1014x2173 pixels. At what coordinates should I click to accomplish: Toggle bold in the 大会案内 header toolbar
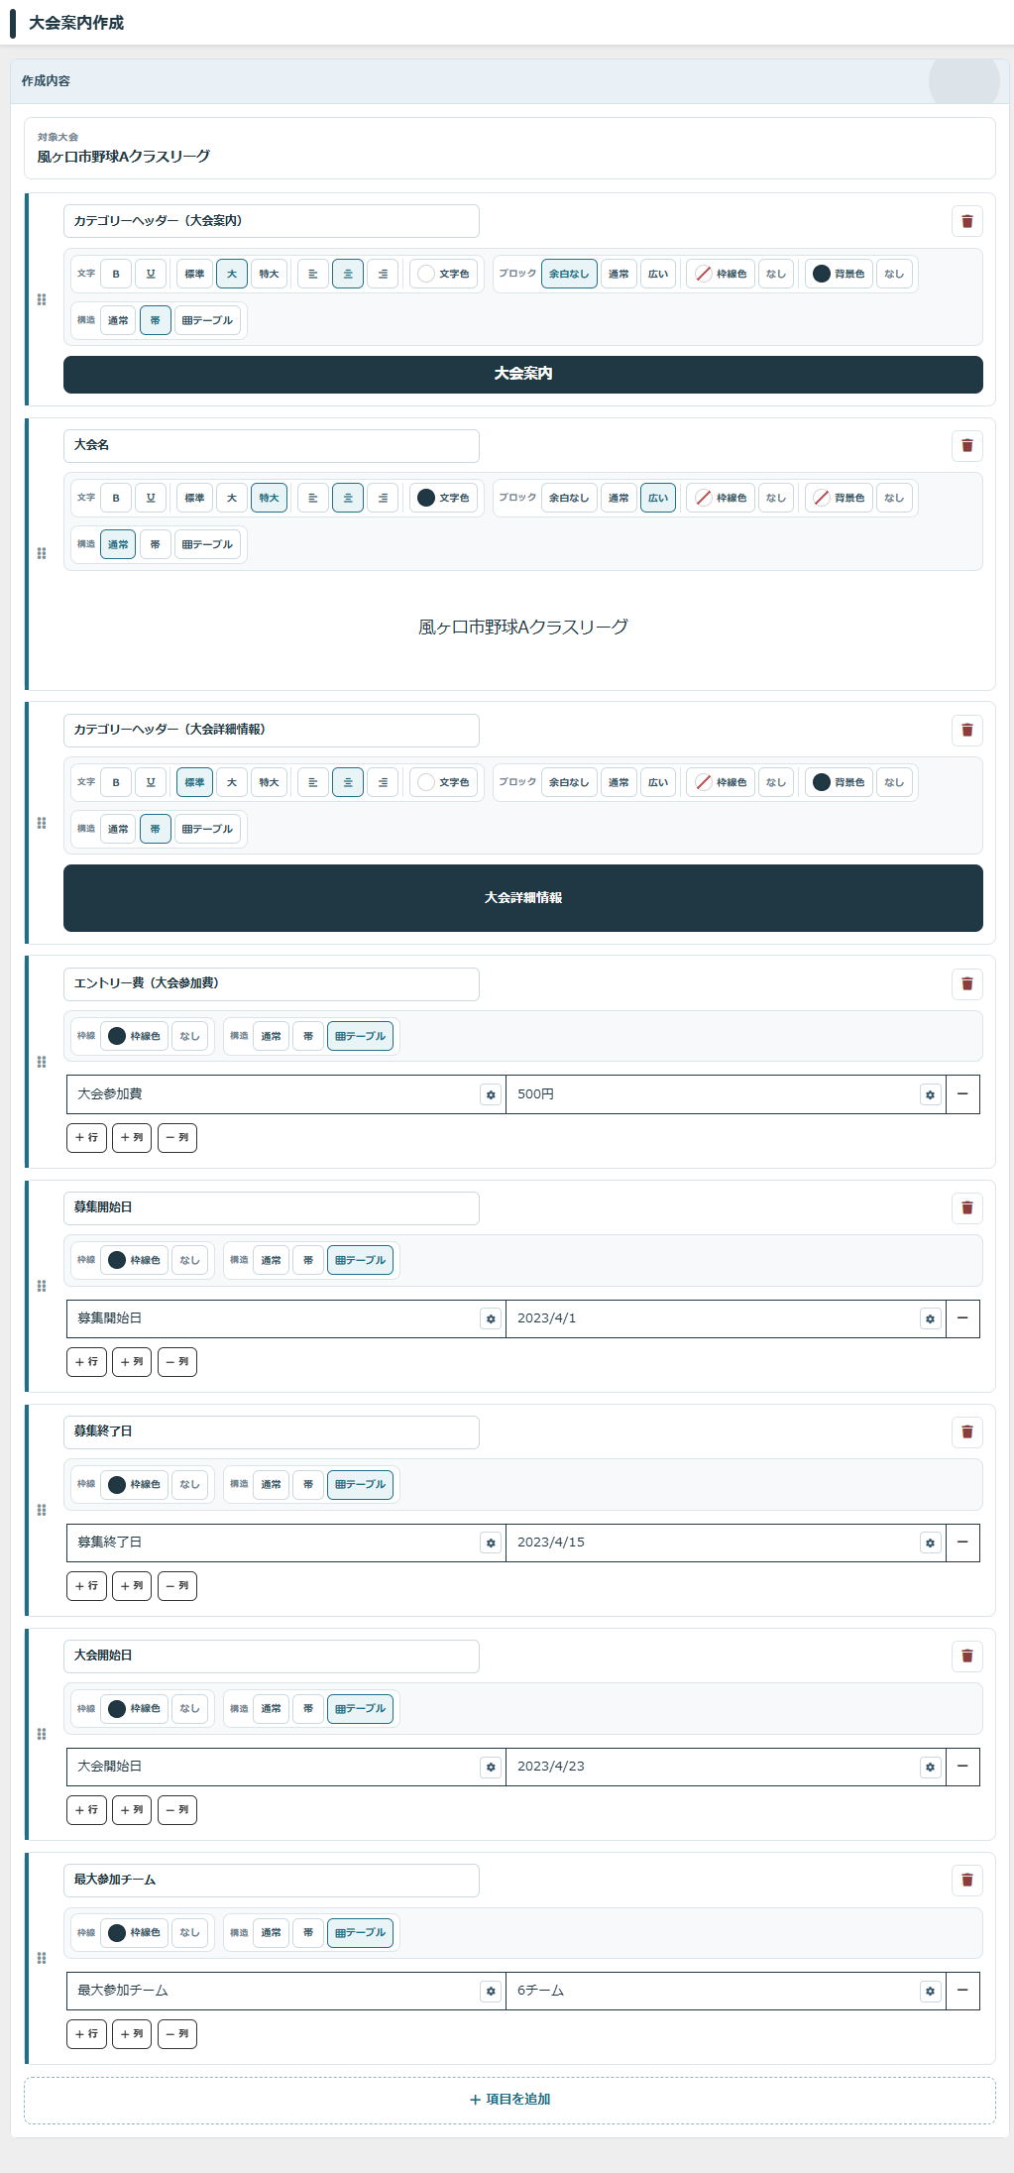click(x=116, y=274)
